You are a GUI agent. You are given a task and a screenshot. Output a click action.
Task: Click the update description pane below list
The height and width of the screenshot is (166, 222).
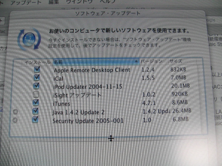[109, 153]
